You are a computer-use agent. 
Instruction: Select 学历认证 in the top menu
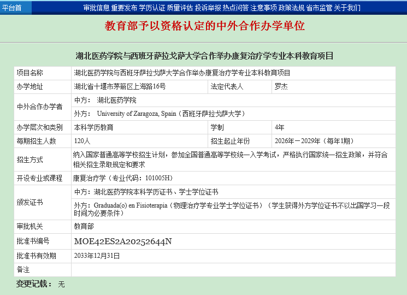click(152, 8)
